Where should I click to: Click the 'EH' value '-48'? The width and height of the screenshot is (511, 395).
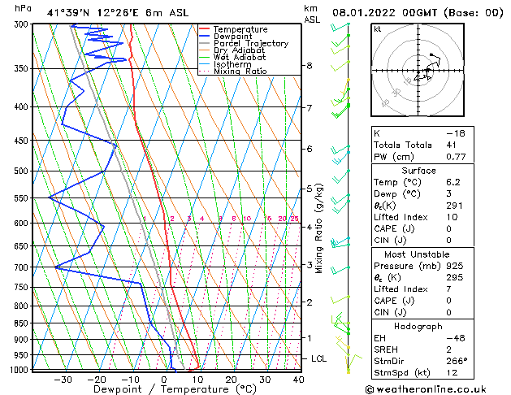click(456, 338)
